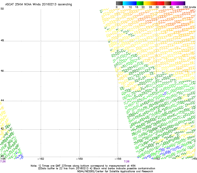197x173 pixels.
Task: Click the note line '3)Data buffer is 22 hrs'
Action: pos(96,168)
